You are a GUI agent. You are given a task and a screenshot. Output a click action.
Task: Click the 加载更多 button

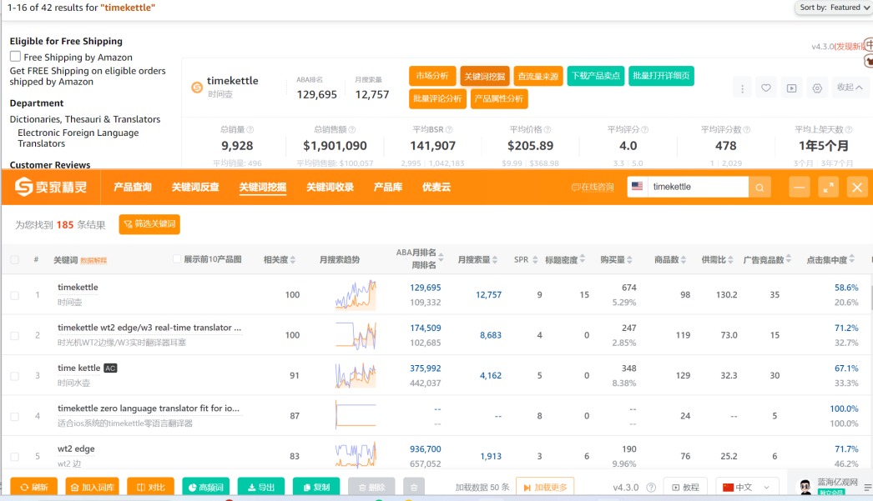tap(545, 487)
